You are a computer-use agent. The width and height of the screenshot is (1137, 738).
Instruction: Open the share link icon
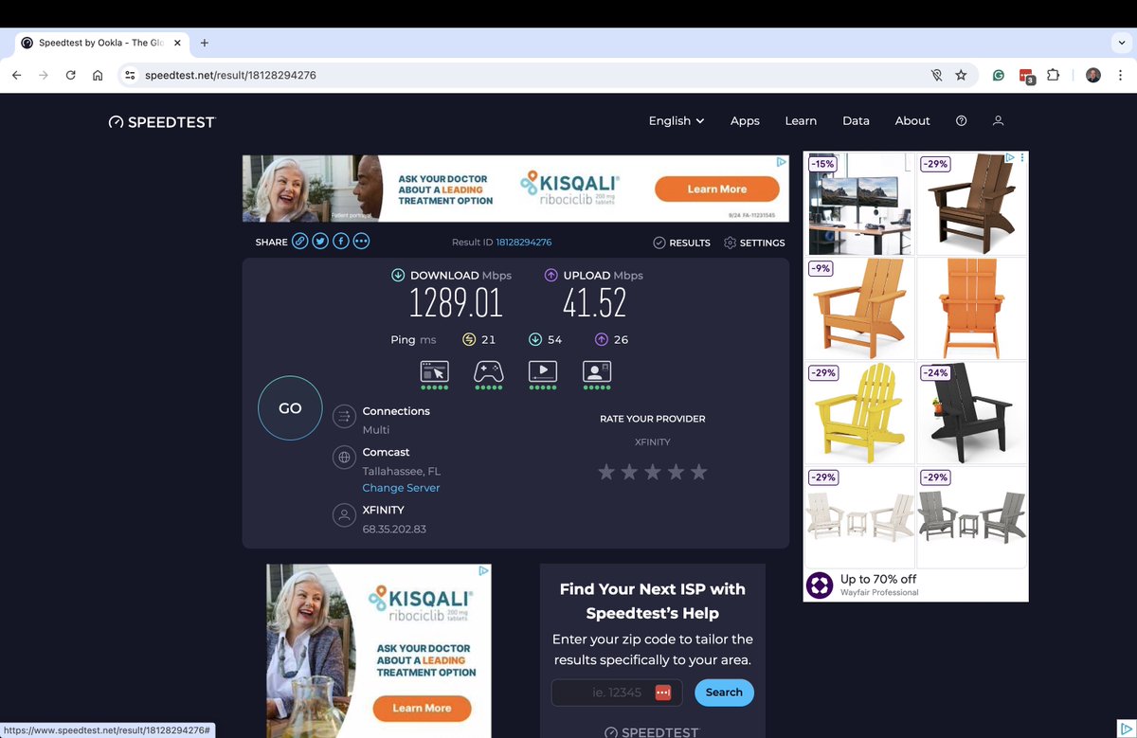coord(299,241)
